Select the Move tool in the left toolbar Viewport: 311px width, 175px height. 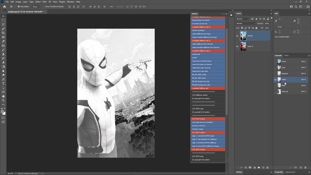(x=3, y=16)
